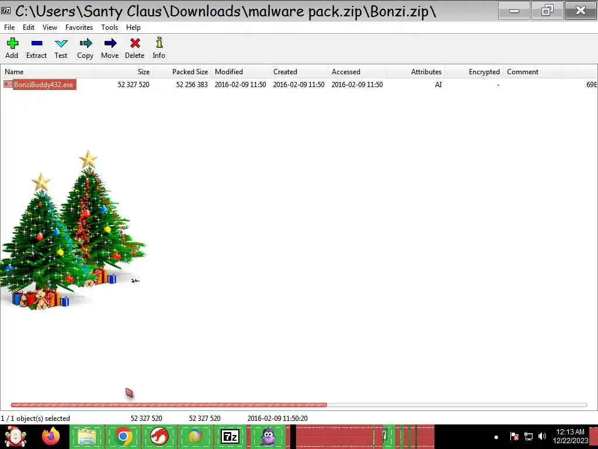The height and width of the screenshot is (449, 598).
Task: Sort by the Accessed column header
Action: (x=357, y=72)
